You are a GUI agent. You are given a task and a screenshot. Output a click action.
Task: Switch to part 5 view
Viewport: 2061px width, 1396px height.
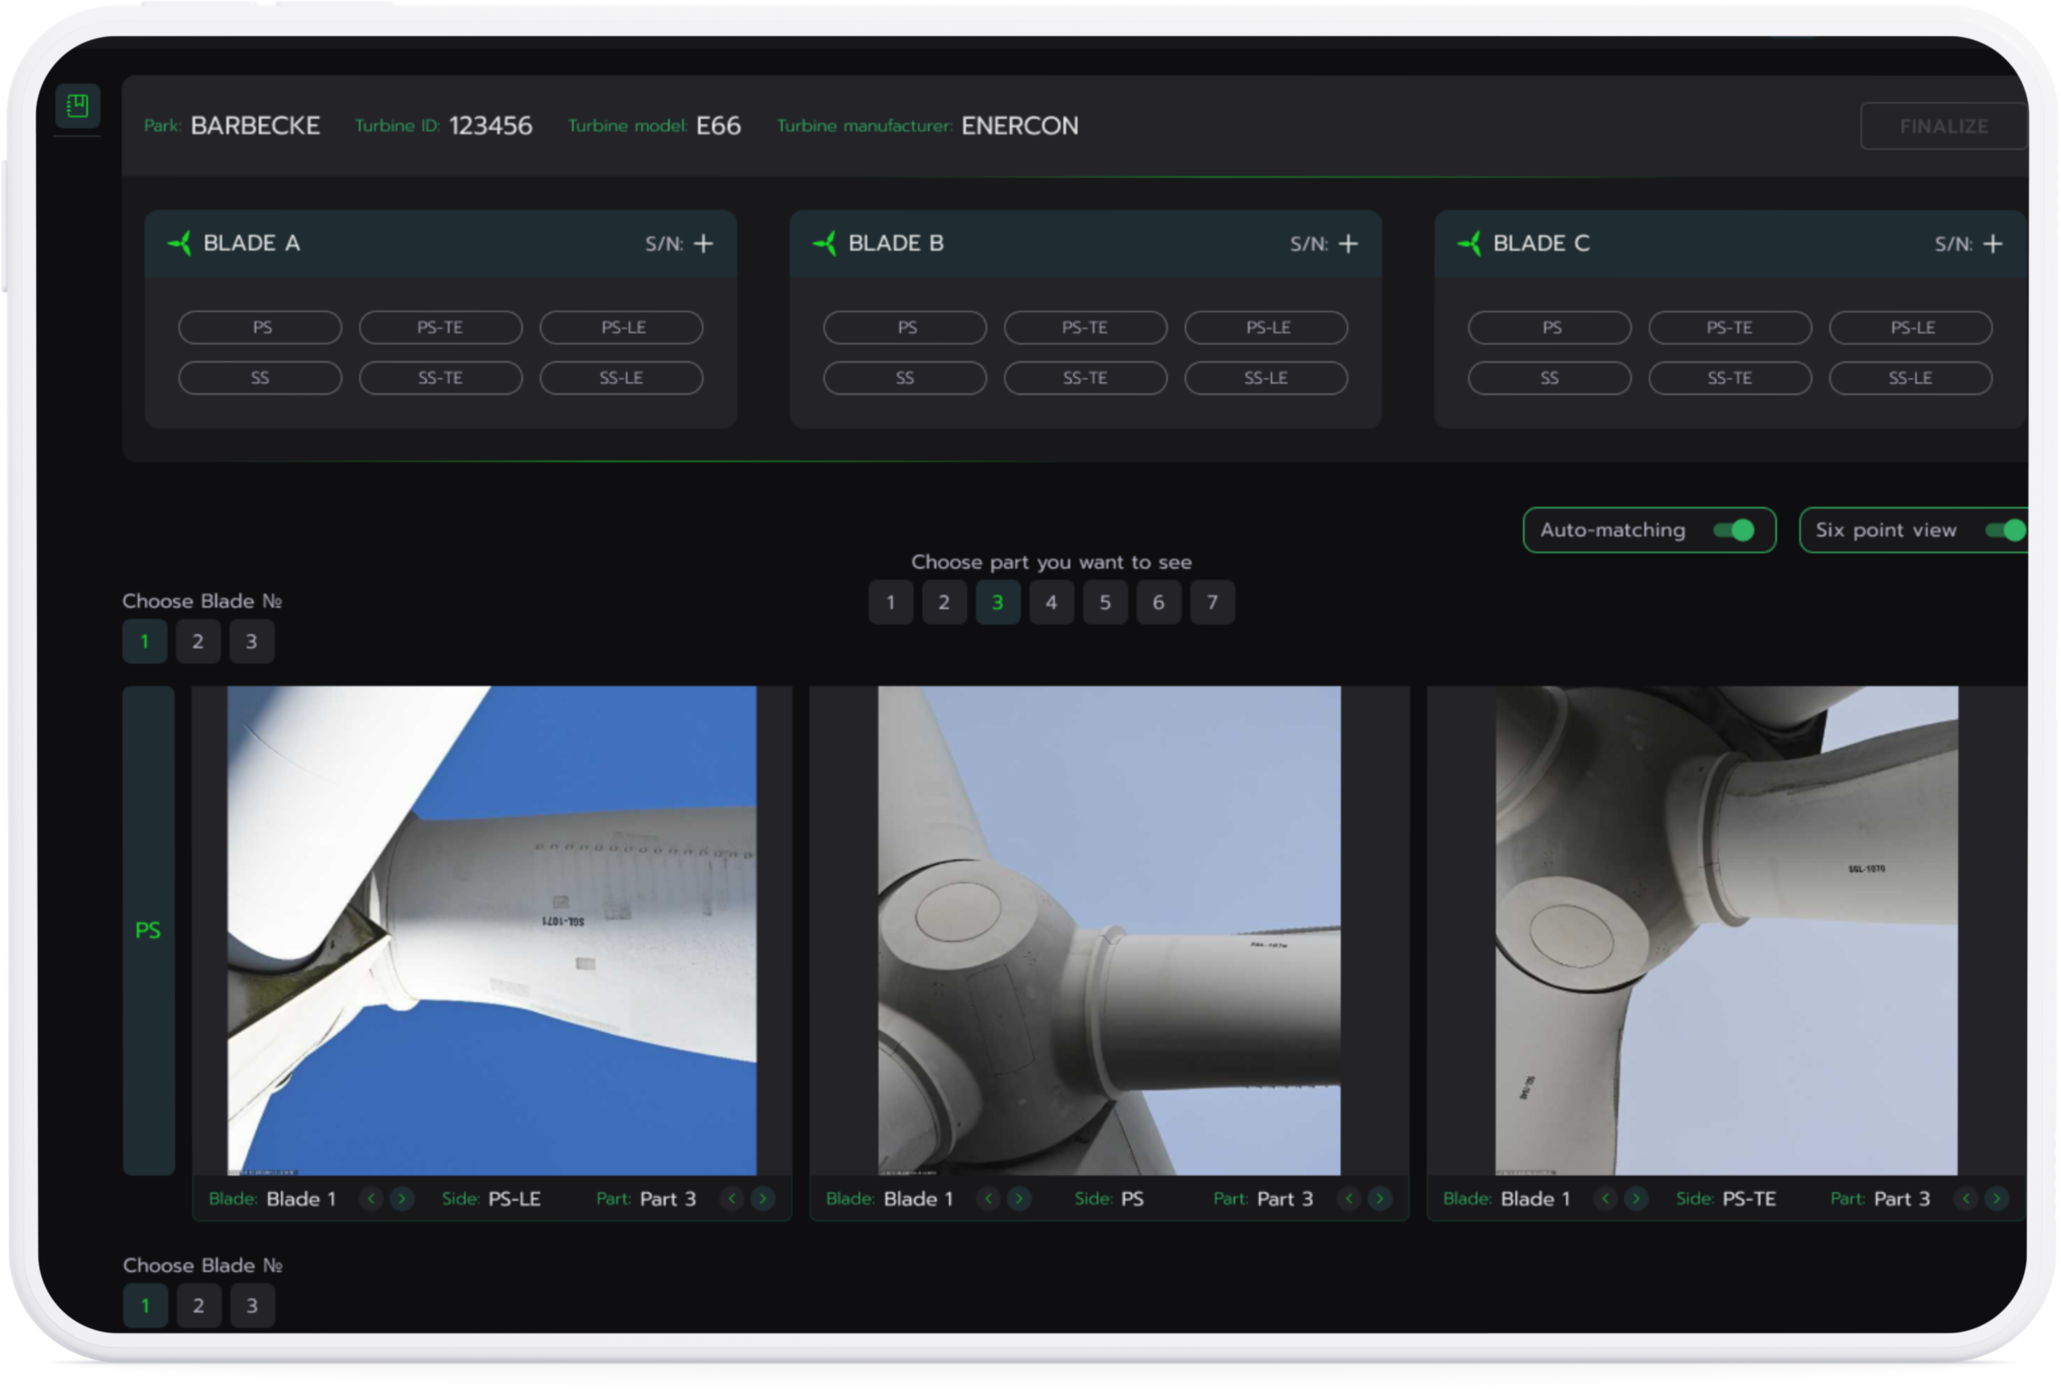[x=1105, y=603]
